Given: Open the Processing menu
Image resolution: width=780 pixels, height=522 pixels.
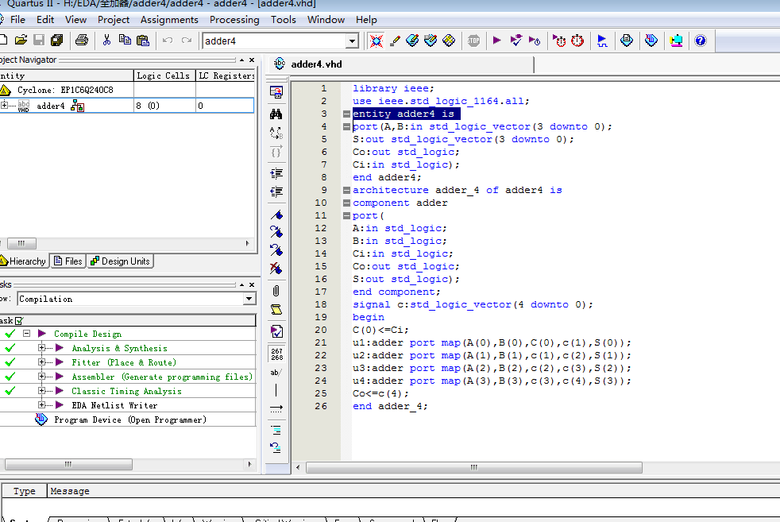Looking at the screenshot, I should pos(234,19).
